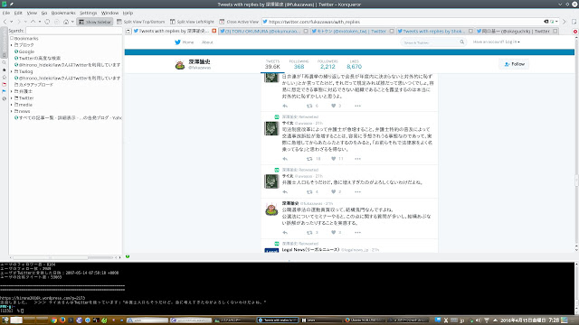Expand the news bookmark folder
This screenshot has height=325, width=579.
coord(12,111)
